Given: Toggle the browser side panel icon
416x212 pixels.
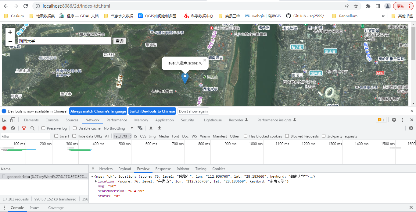Looking at the screenshot, I should point(378,6).
